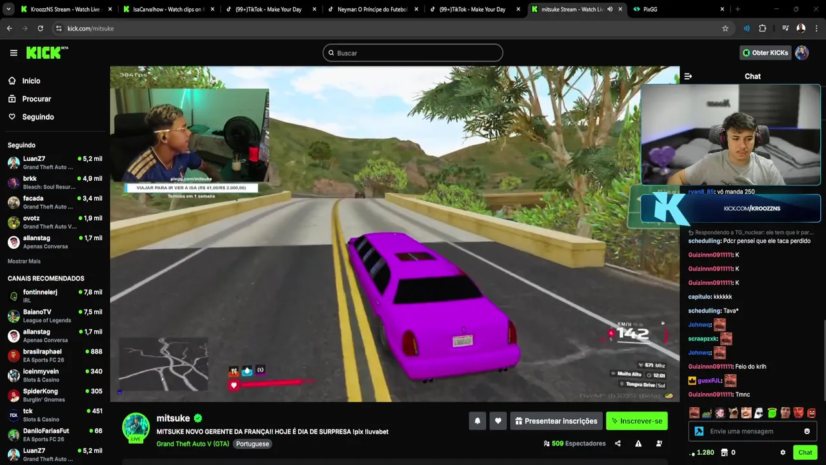Click Presentear inscrições button

coord(556,421)
